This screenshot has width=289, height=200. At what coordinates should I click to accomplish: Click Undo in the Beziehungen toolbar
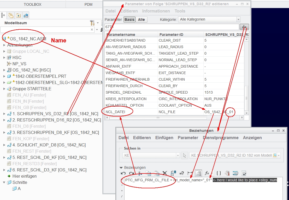click(x=123, y=173)
